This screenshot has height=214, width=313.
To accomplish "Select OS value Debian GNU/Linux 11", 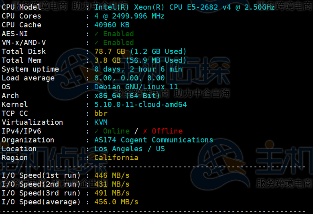I will pyautogui.click(x=136, y=87).
